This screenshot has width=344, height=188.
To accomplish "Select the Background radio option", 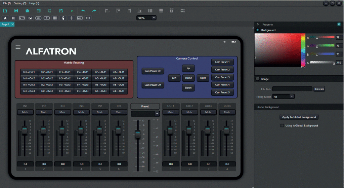I will pyautogui.click(x=258, y=30).
